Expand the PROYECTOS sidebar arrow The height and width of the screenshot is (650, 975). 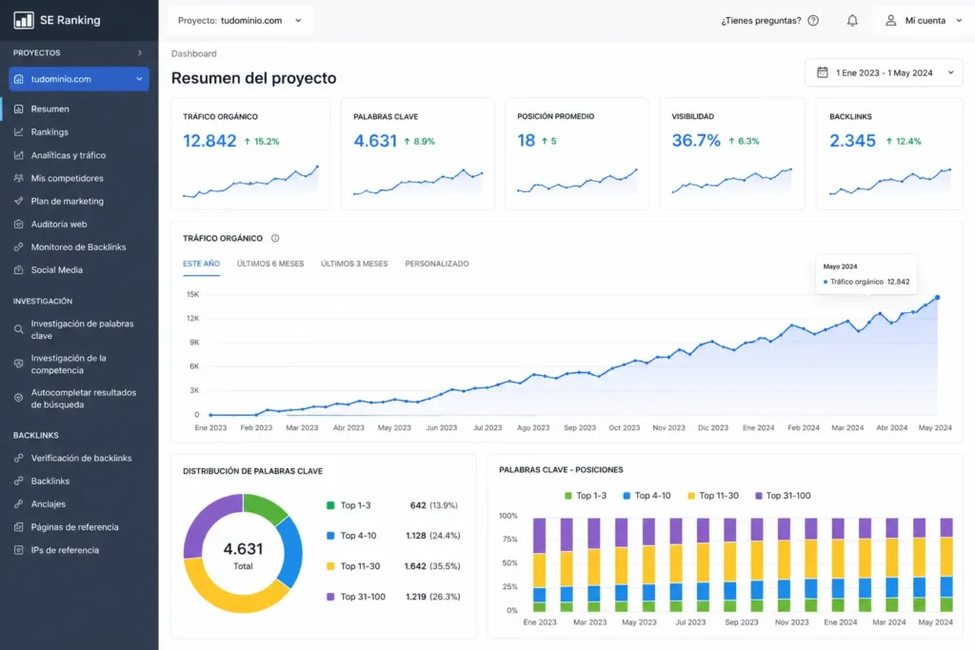tap(140, 53)
